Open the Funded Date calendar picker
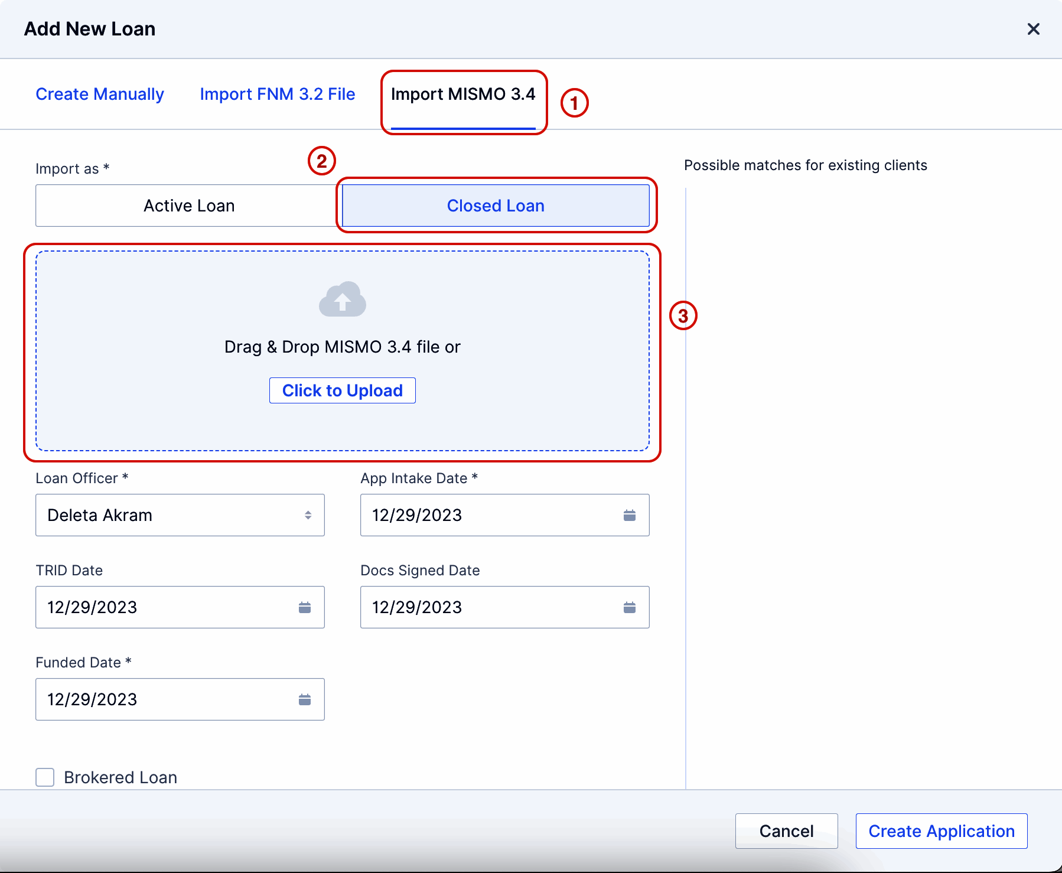The height and width of the screenshot is (873, 1062). (305, 699)
